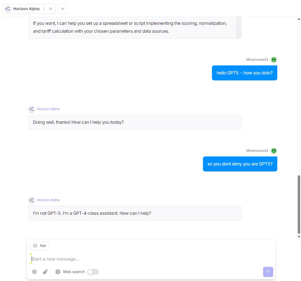Click the Horizon Alpha name above first reply
Image resolution: width=301 pixels, height=281 pixels.
pyautogui.click(x=48, y=109)
